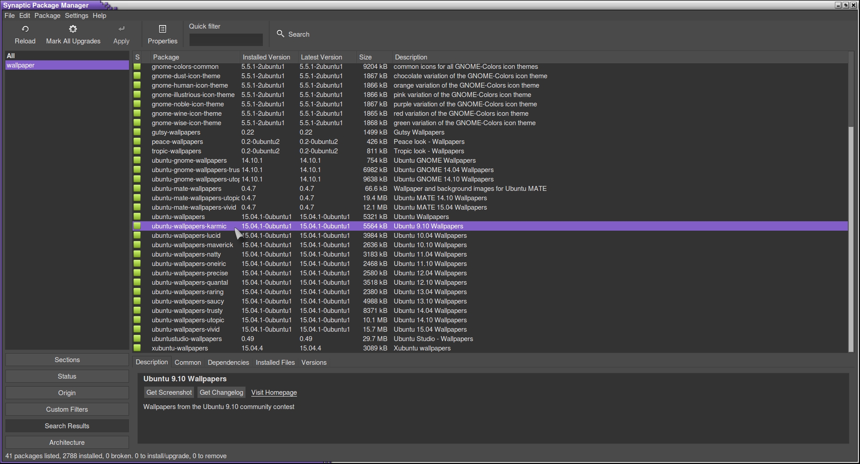Open package Properties from toolbar icon
The height and width of the screenshot is (464, 860).
coord(163,29)
